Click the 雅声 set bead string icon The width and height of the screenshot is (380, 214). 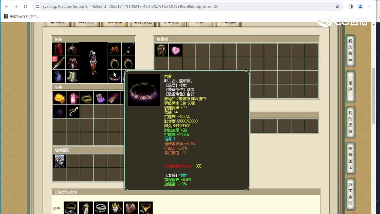pos(101,208)
